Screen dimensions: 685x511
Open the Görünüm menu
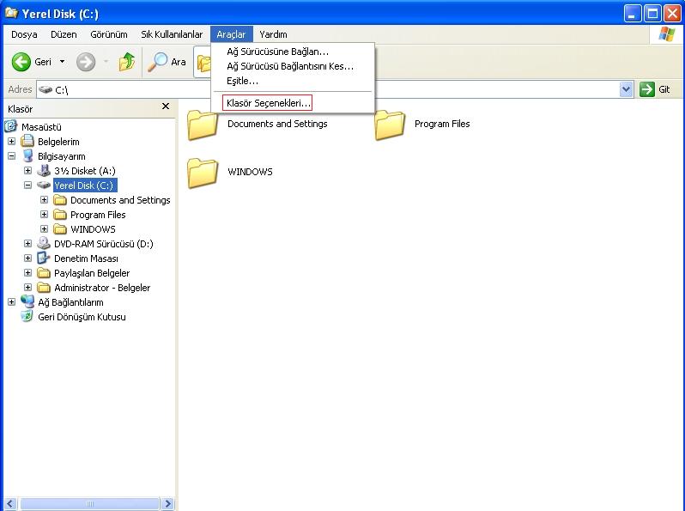click(x=109, y=34)
